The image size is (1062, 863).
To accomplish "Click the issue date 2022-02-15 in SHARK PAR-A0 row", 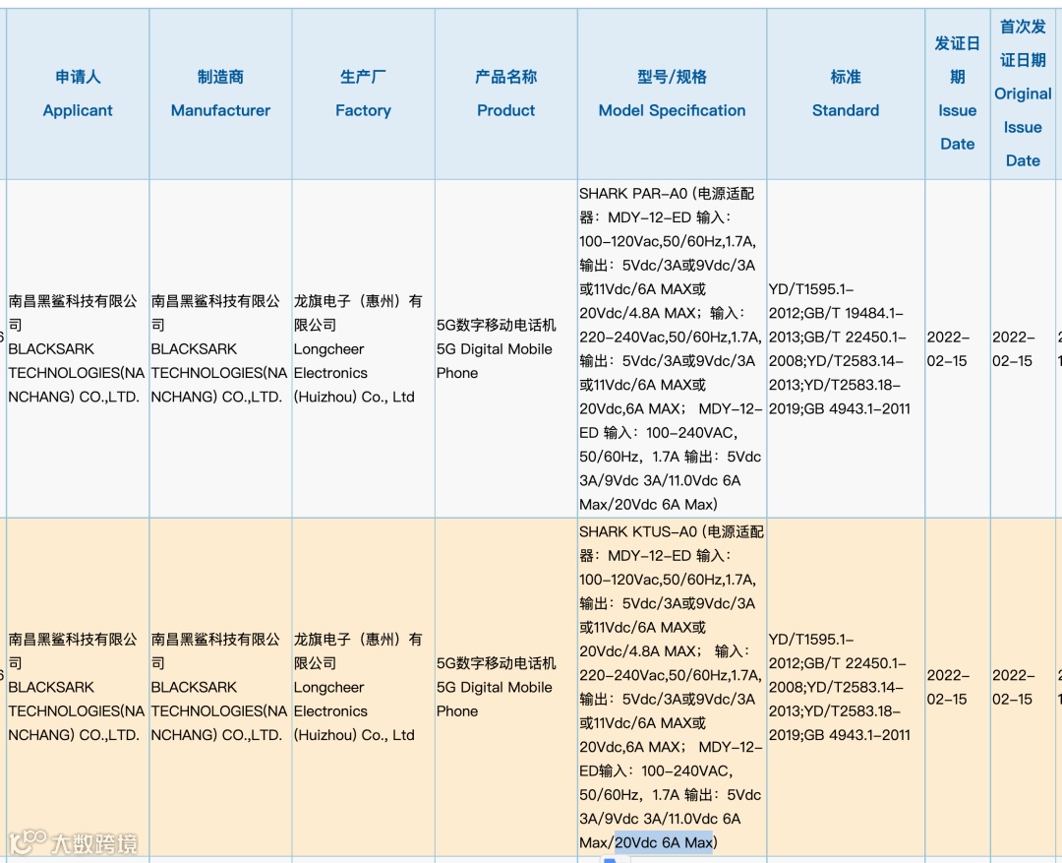I will click(x=958, y=348).
